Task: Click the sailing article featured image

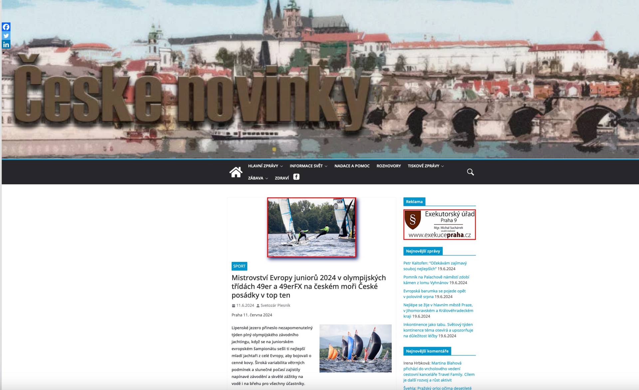Action: [311, 227]
